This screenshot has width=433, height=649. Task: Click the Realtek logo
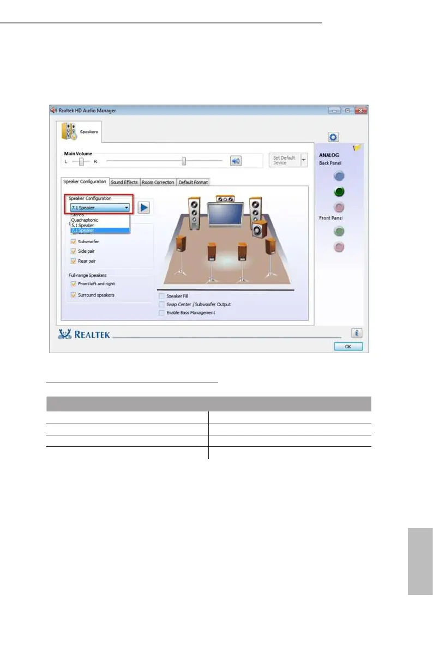tap(84, 335)
